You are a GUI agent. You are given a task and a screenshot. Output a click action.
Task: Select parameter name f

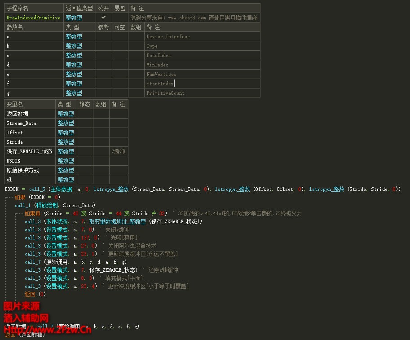click(x=8, y=84)
